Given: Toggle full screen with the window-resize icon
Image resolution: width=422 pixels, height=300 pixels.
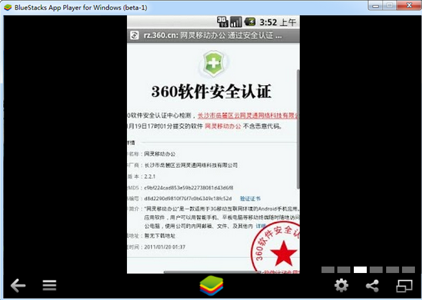Looking at the screenshot, I should pyautogui.click(x=404, y=286).
